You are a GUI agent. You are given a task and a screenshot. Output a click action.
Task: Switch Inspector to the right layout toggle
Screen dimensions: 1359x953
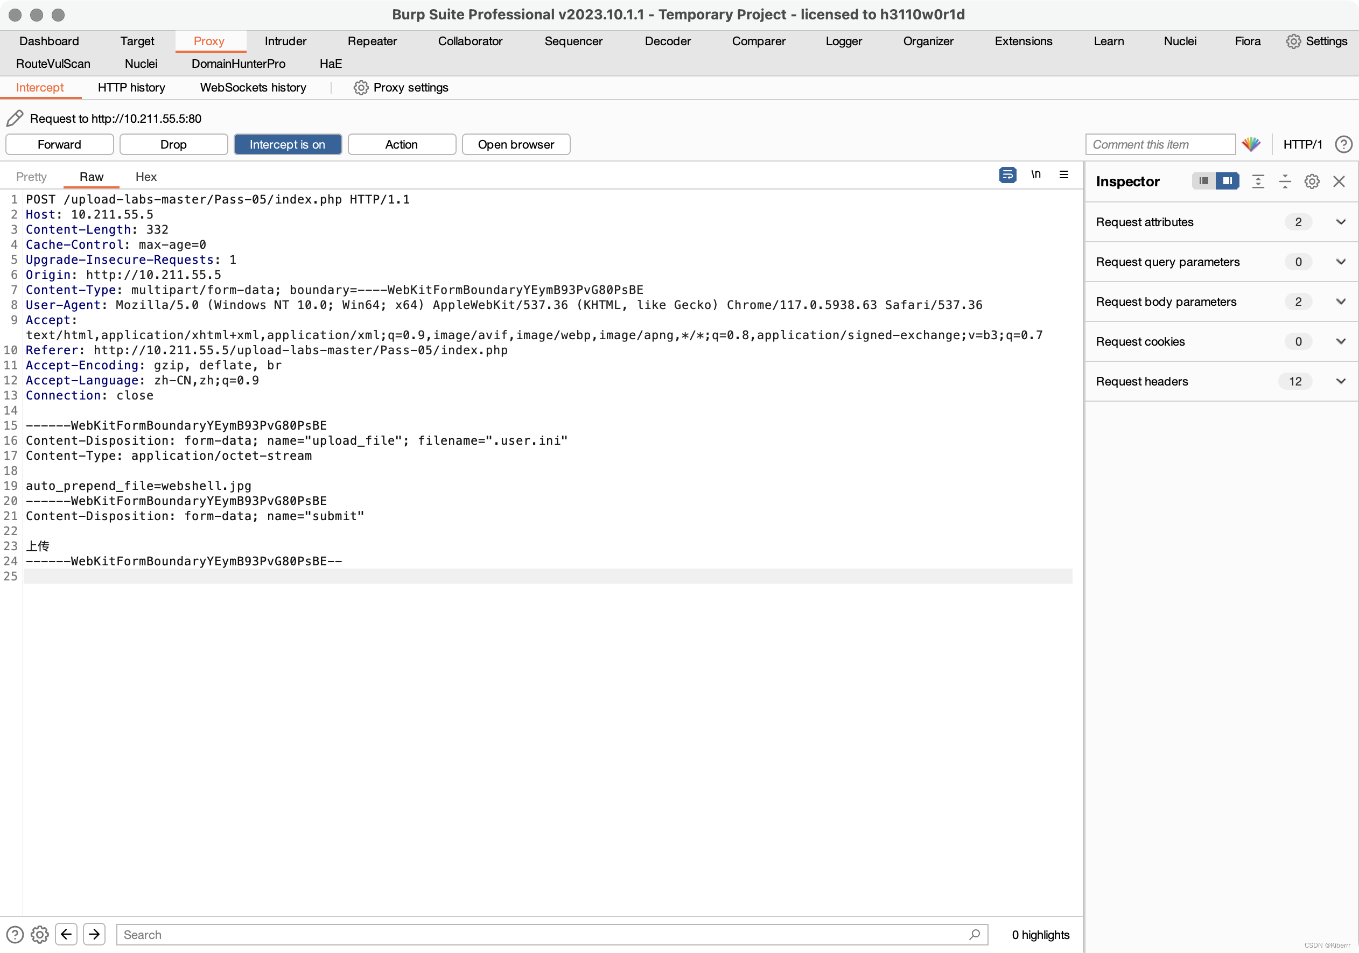coord(1228,181)
